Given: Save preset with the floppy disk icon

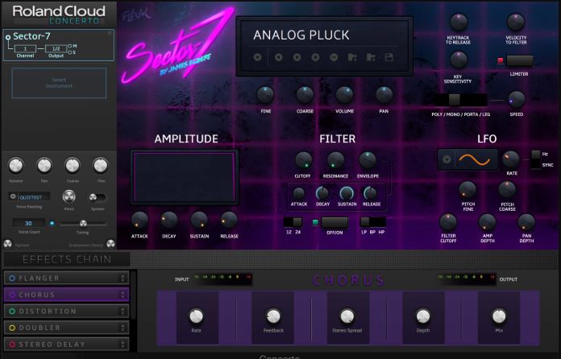Looking at the screenshot, I should 389,57.
